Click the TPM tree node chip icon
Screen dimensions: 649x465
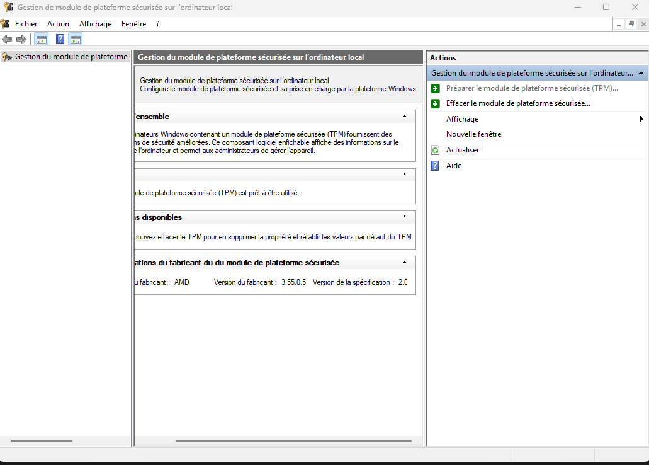[x=7, y=57]
